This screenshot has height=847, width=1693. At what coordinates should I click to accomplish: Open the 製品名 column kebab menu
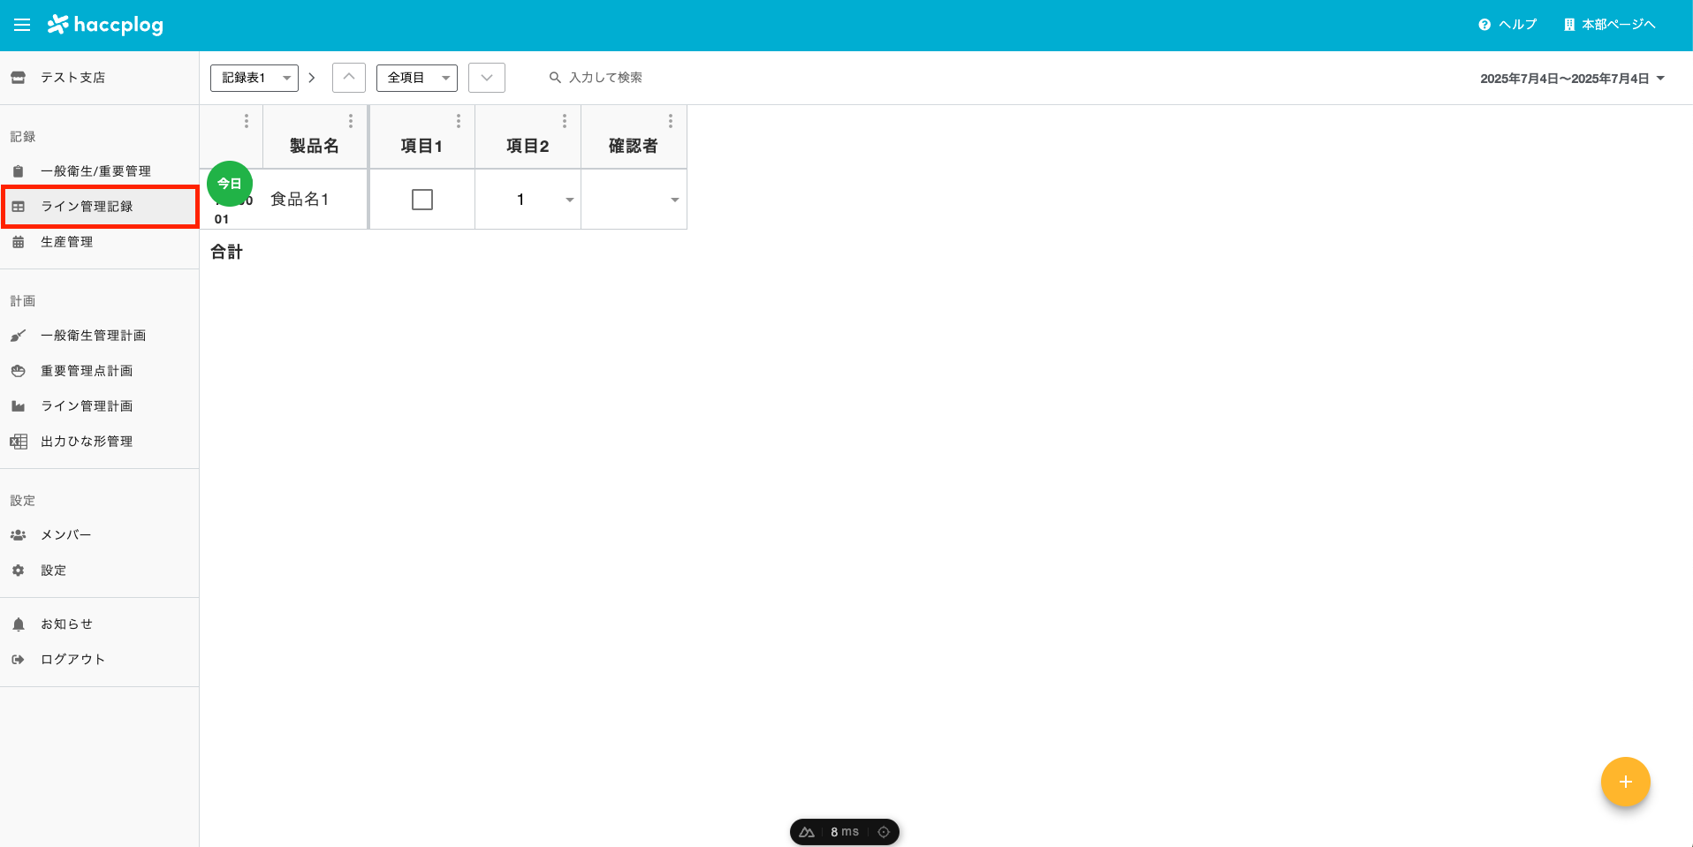tap(351, 120)
